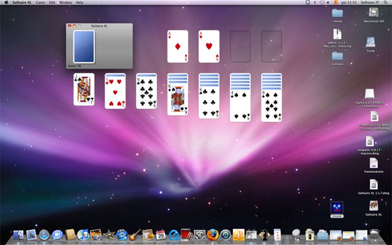392x245 pixels.
Task: Click the Softonic IT user menu
Action: [x=369, y=3]
